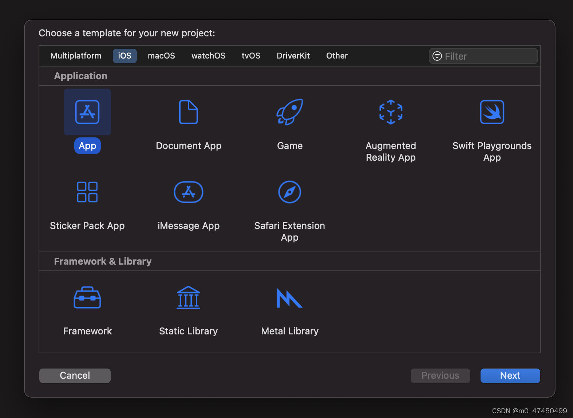Open the DriverKit tab
The image size is (573, 418).
(293, 56)
